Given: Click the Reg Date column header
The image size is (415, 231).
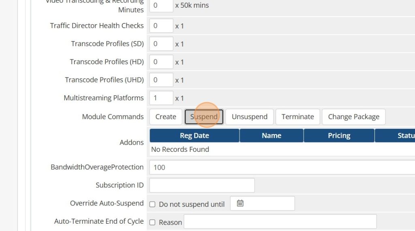Looking at the screenshot, I should [x=195, y=136].
